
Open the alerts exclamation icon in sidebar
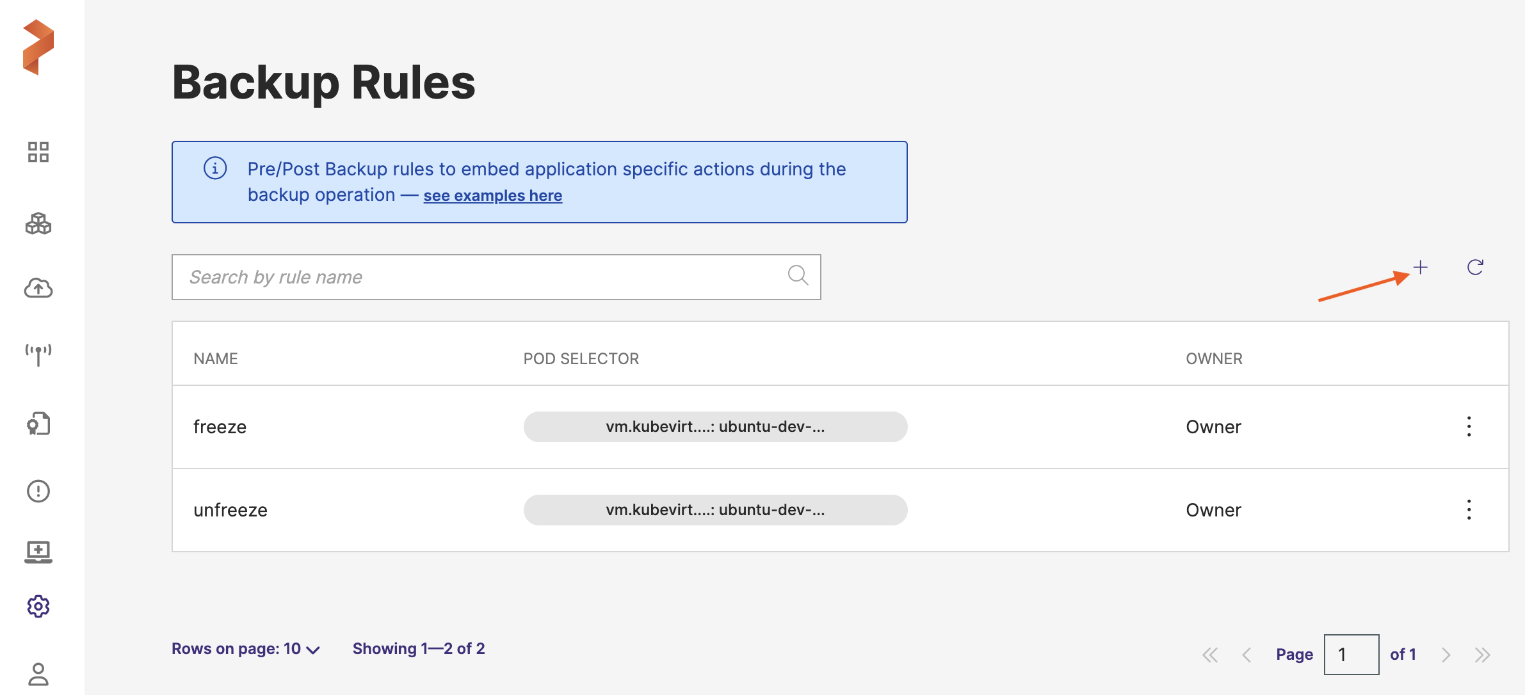point(38,491)
